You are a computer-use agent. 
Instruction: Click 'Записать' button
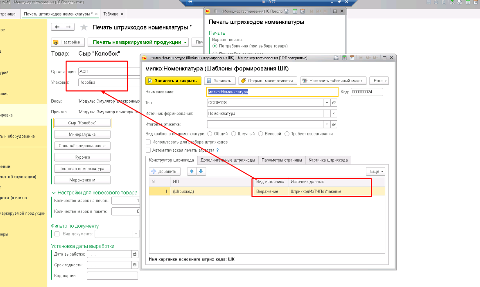[220, 81]
